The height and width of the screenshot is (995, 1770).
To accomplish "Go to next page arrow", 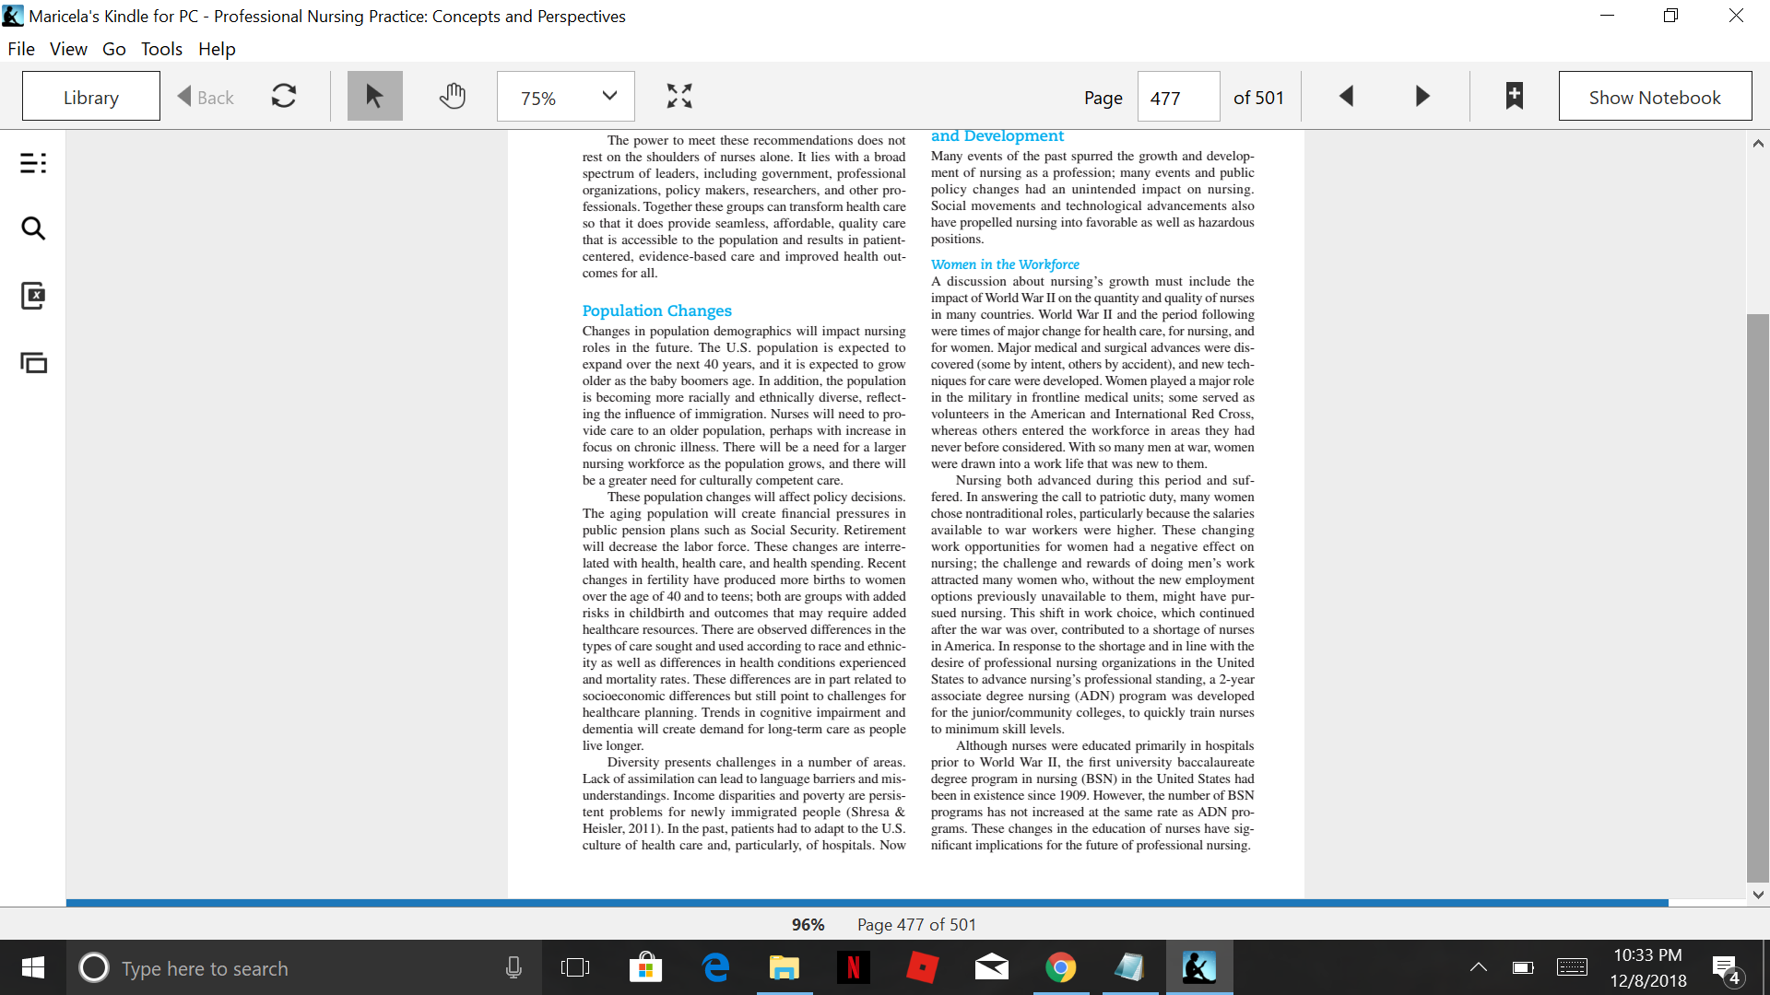I will tap(1422, 96).
